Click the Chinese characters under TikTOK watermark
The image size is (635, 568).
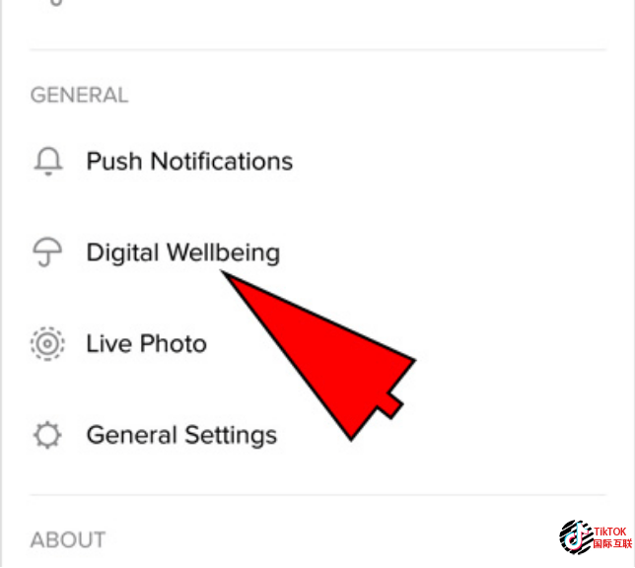coord(612,543)
